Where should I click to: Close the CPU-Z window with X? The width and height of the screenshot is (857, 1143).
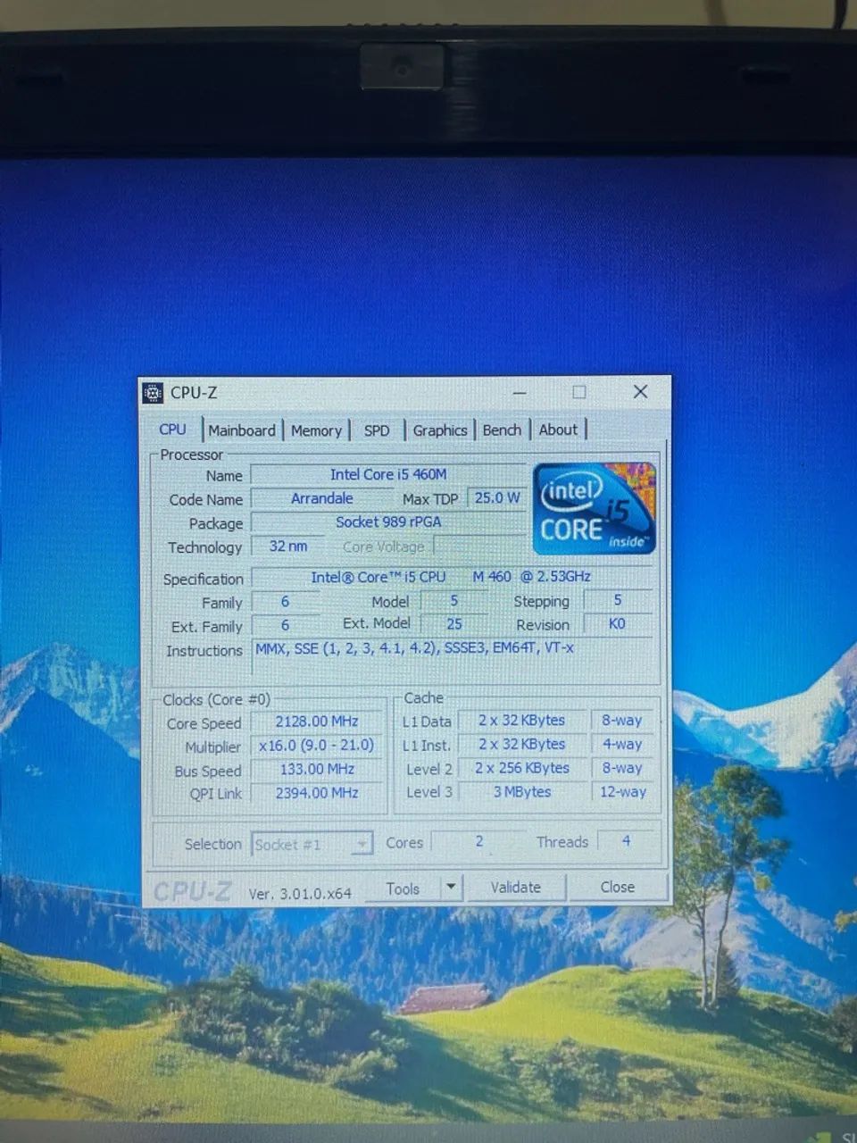click(640, 391)
